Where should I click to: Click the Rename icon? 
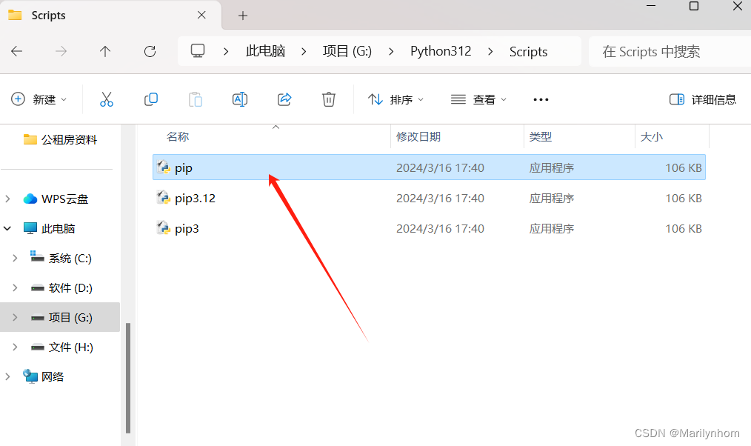[x=240, y=99]
